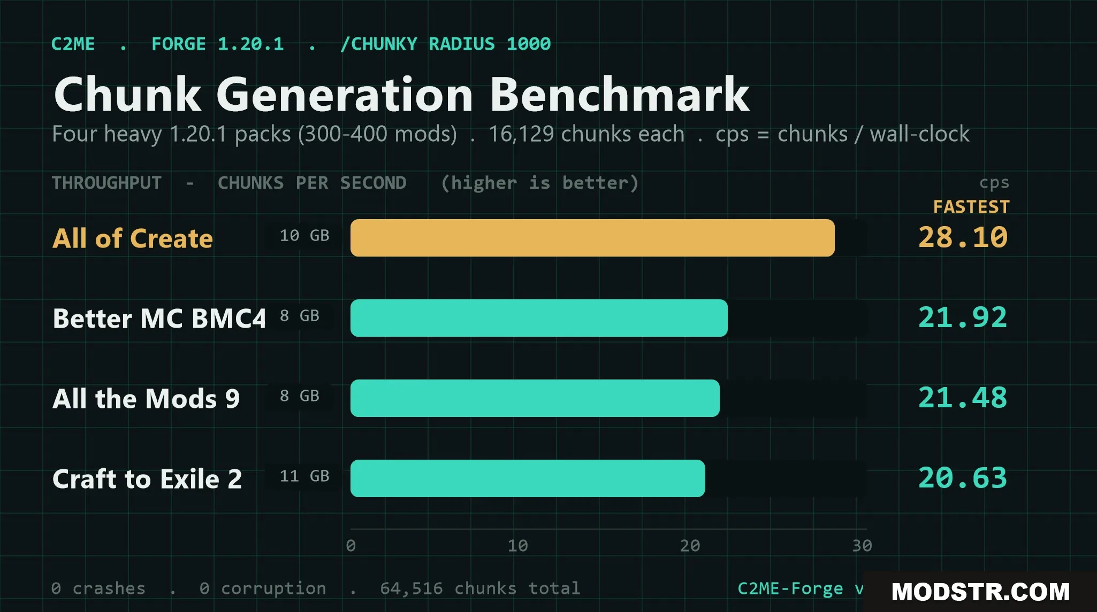This screenshot has height=612, width=1097.
Task: Click the cps unit label
Action: pyautogui.click(x=994, y=183)
